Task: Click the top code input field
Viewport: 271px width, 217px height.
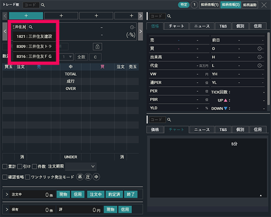Action: tap(31, 5)
